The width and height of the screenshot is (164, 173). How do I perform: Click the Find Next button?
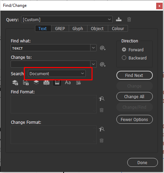point(134,75)
